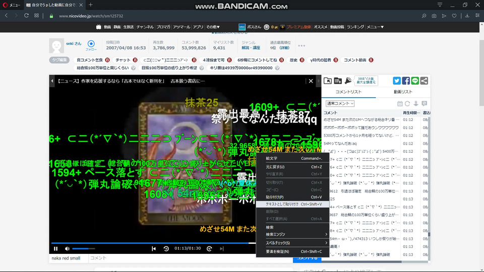
Task: Open Opera's speed-dial grid icon
Action: coord(36,16)
